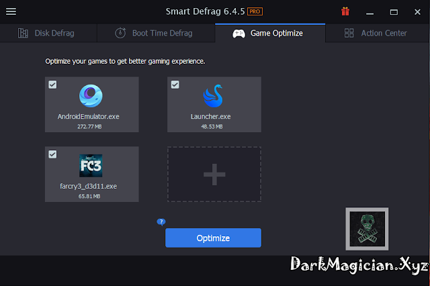The width and height of the screenshot is (430, 286).
Task: Click the 48.53 MB size label
Action: pyautogui.click(x=212, y=127)
